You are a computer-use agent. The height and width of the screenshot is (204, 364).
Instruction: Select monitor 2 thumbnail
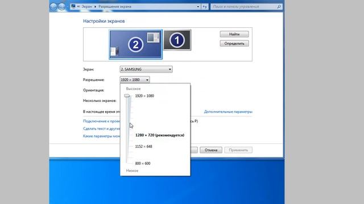pos(135,44)
